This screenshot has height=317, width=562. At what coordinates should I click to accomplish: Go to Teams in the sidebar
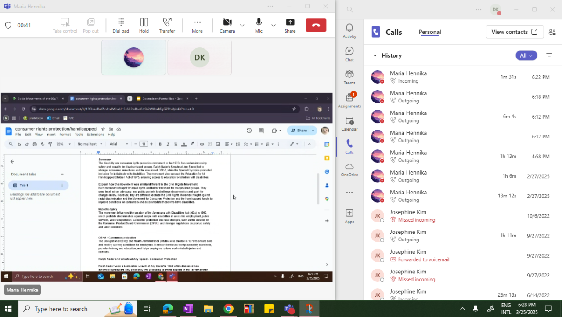[349, 77]
